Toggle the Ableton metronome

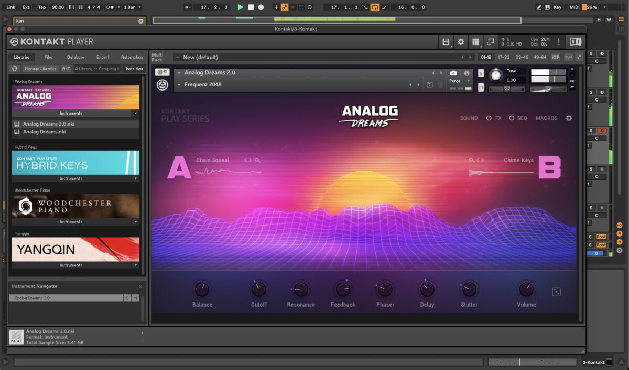tap(111, 7)
